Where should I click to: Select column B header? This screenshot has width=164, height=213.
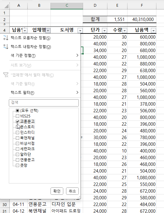click(x=39, y=5)
